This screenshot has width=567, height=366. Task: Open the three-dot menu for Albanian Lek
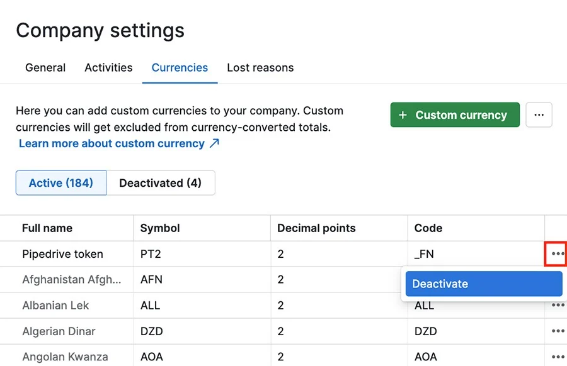coord(558,306)
